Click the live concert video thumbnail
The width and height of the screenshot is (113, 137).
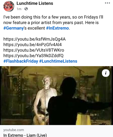tap(56, 96)
